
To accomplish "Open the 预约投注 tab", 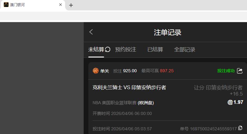I will 126,49.
